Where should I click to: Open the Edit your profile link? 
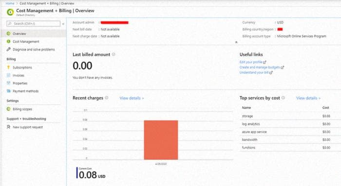[251, 62]
